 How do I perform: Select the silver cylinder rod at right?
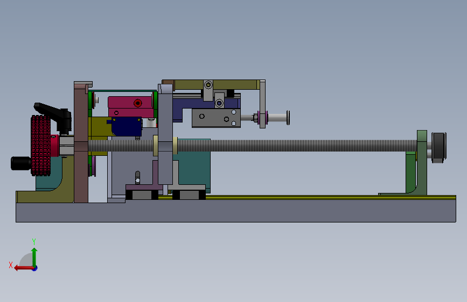[x=278, y=118]
